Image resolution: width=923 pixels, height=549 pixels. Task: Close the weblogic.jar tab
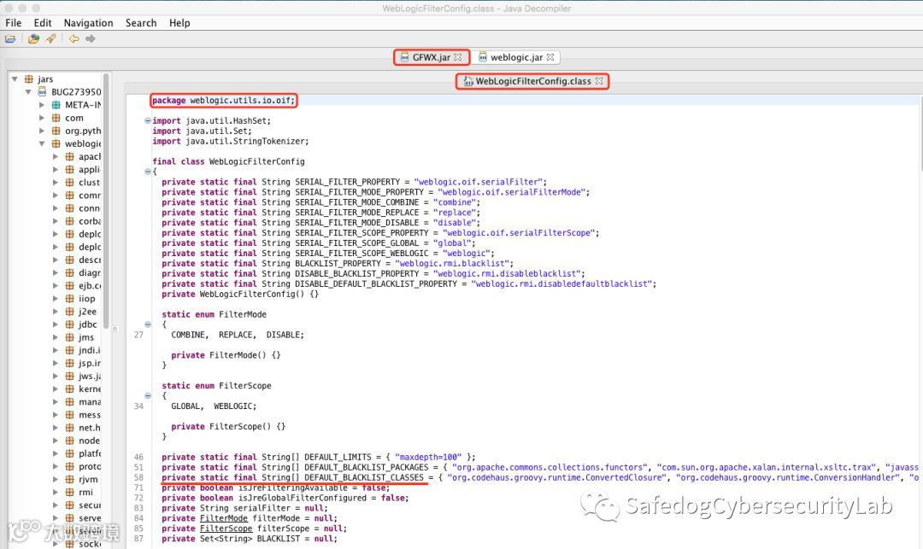[x=550, y=57]
